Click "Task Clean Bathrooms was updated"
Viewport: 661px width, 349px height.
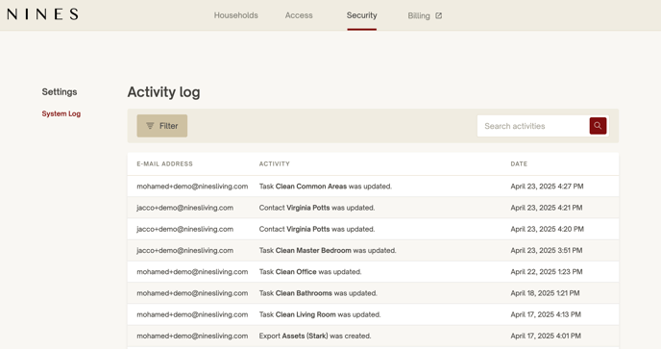point(318,293)
